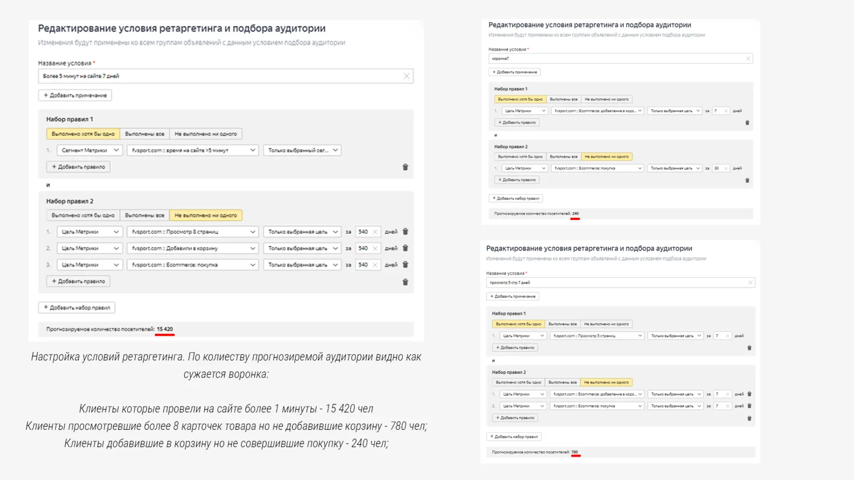Open the "Сегмент Метрики" dropdown

tap(90, 150)
